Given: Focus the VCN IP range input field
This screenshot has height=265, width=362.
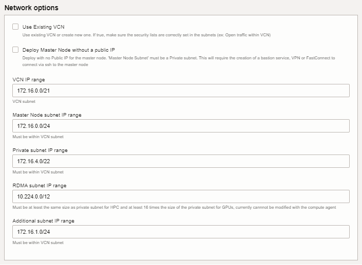Looking at the screenshot, I should pos(181,91).
